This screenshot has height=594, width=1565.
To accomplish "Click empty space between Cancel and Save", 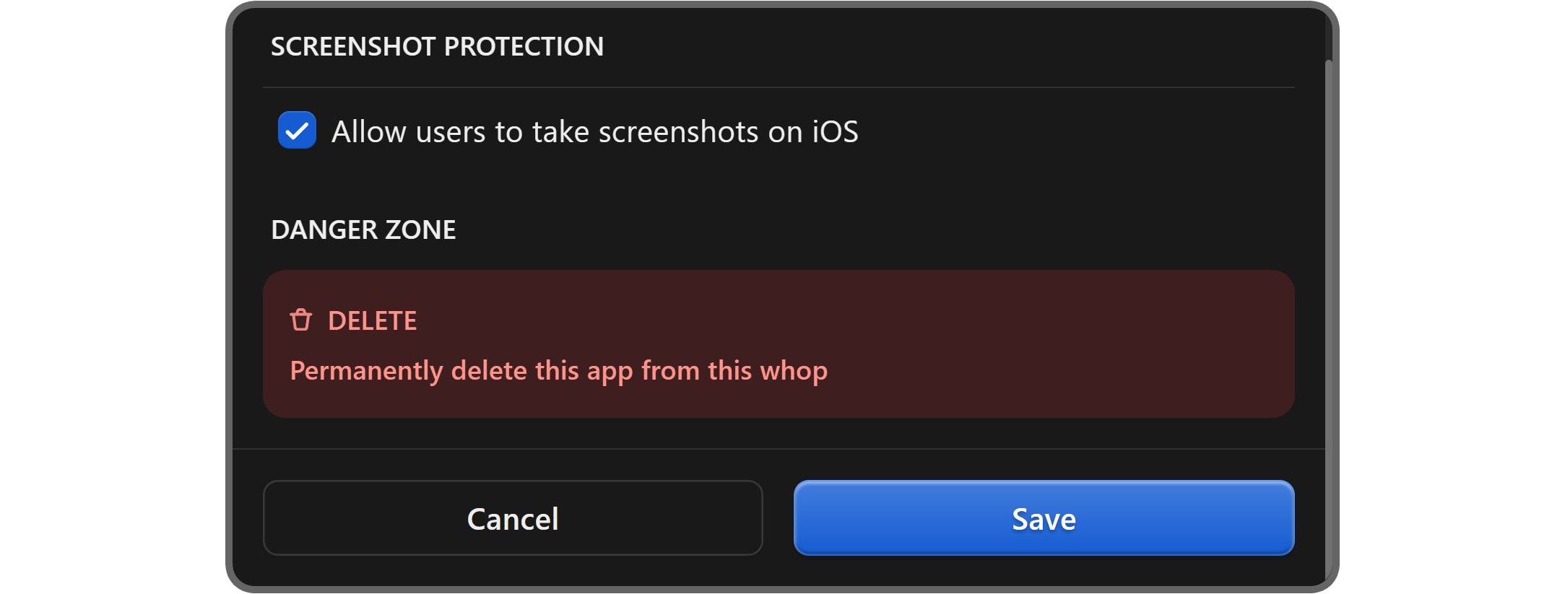I will point(779,518).
